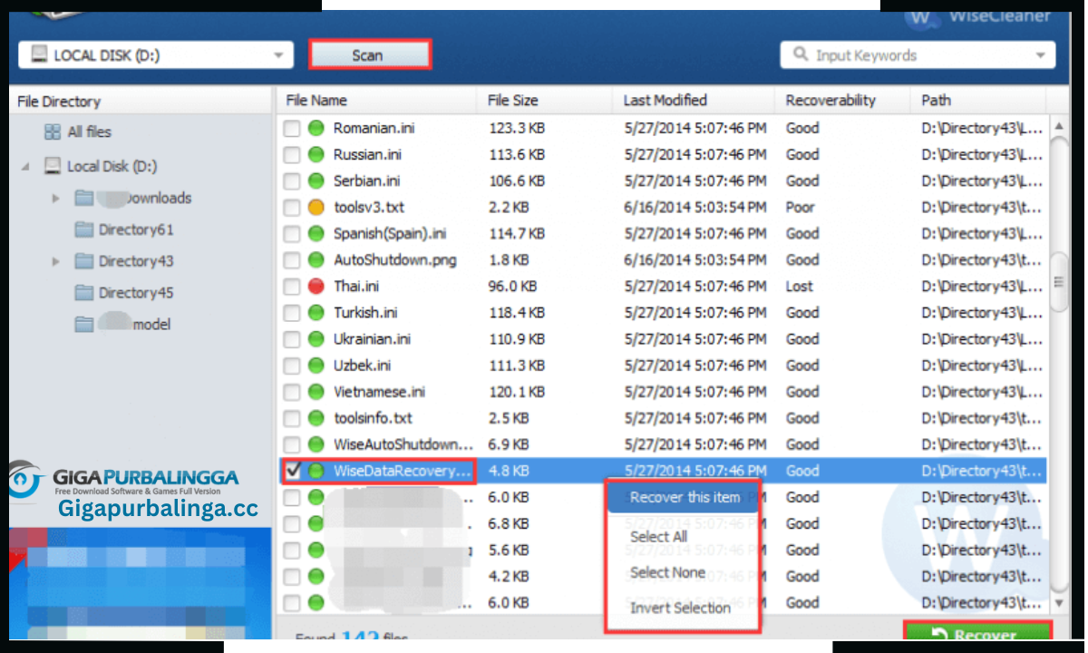Screen dimensions: 1088x653
Task: Check the AutoShutdown.png checkbox
Action: click(292, 260)
